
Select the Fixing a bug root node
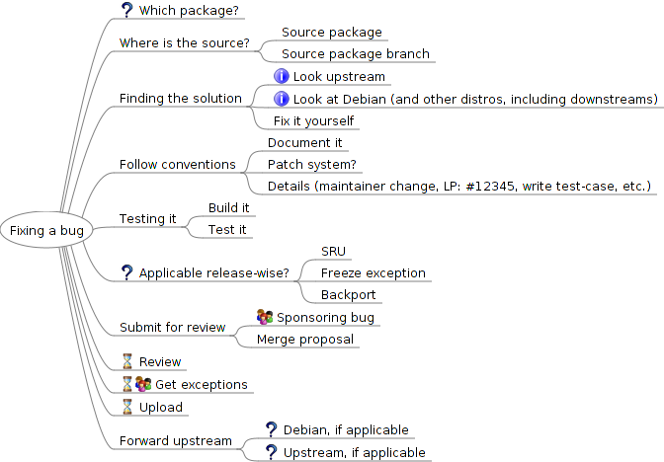click(46, 230)
